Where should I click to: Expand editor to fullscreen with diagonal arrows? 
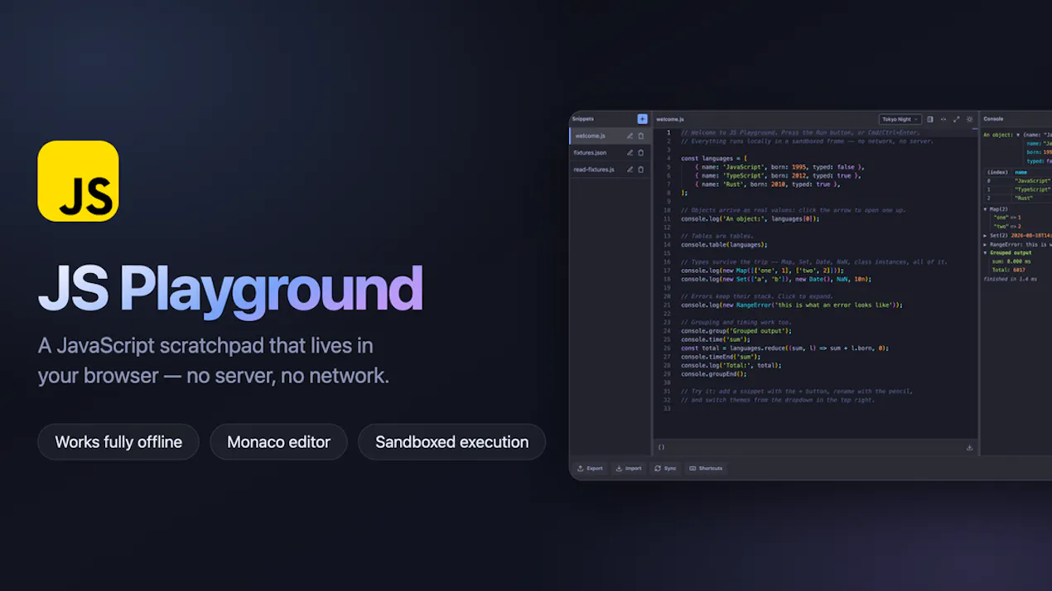[957, 119]
